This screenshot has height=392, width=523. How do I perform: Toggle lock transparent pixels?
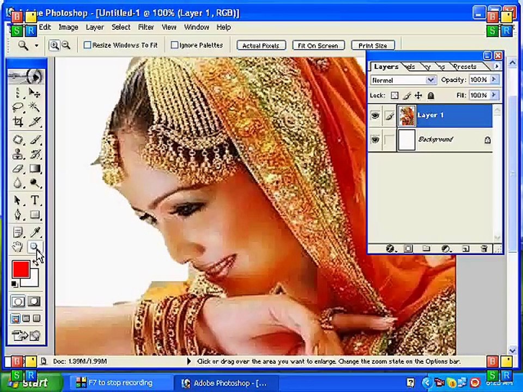(394, 96)
